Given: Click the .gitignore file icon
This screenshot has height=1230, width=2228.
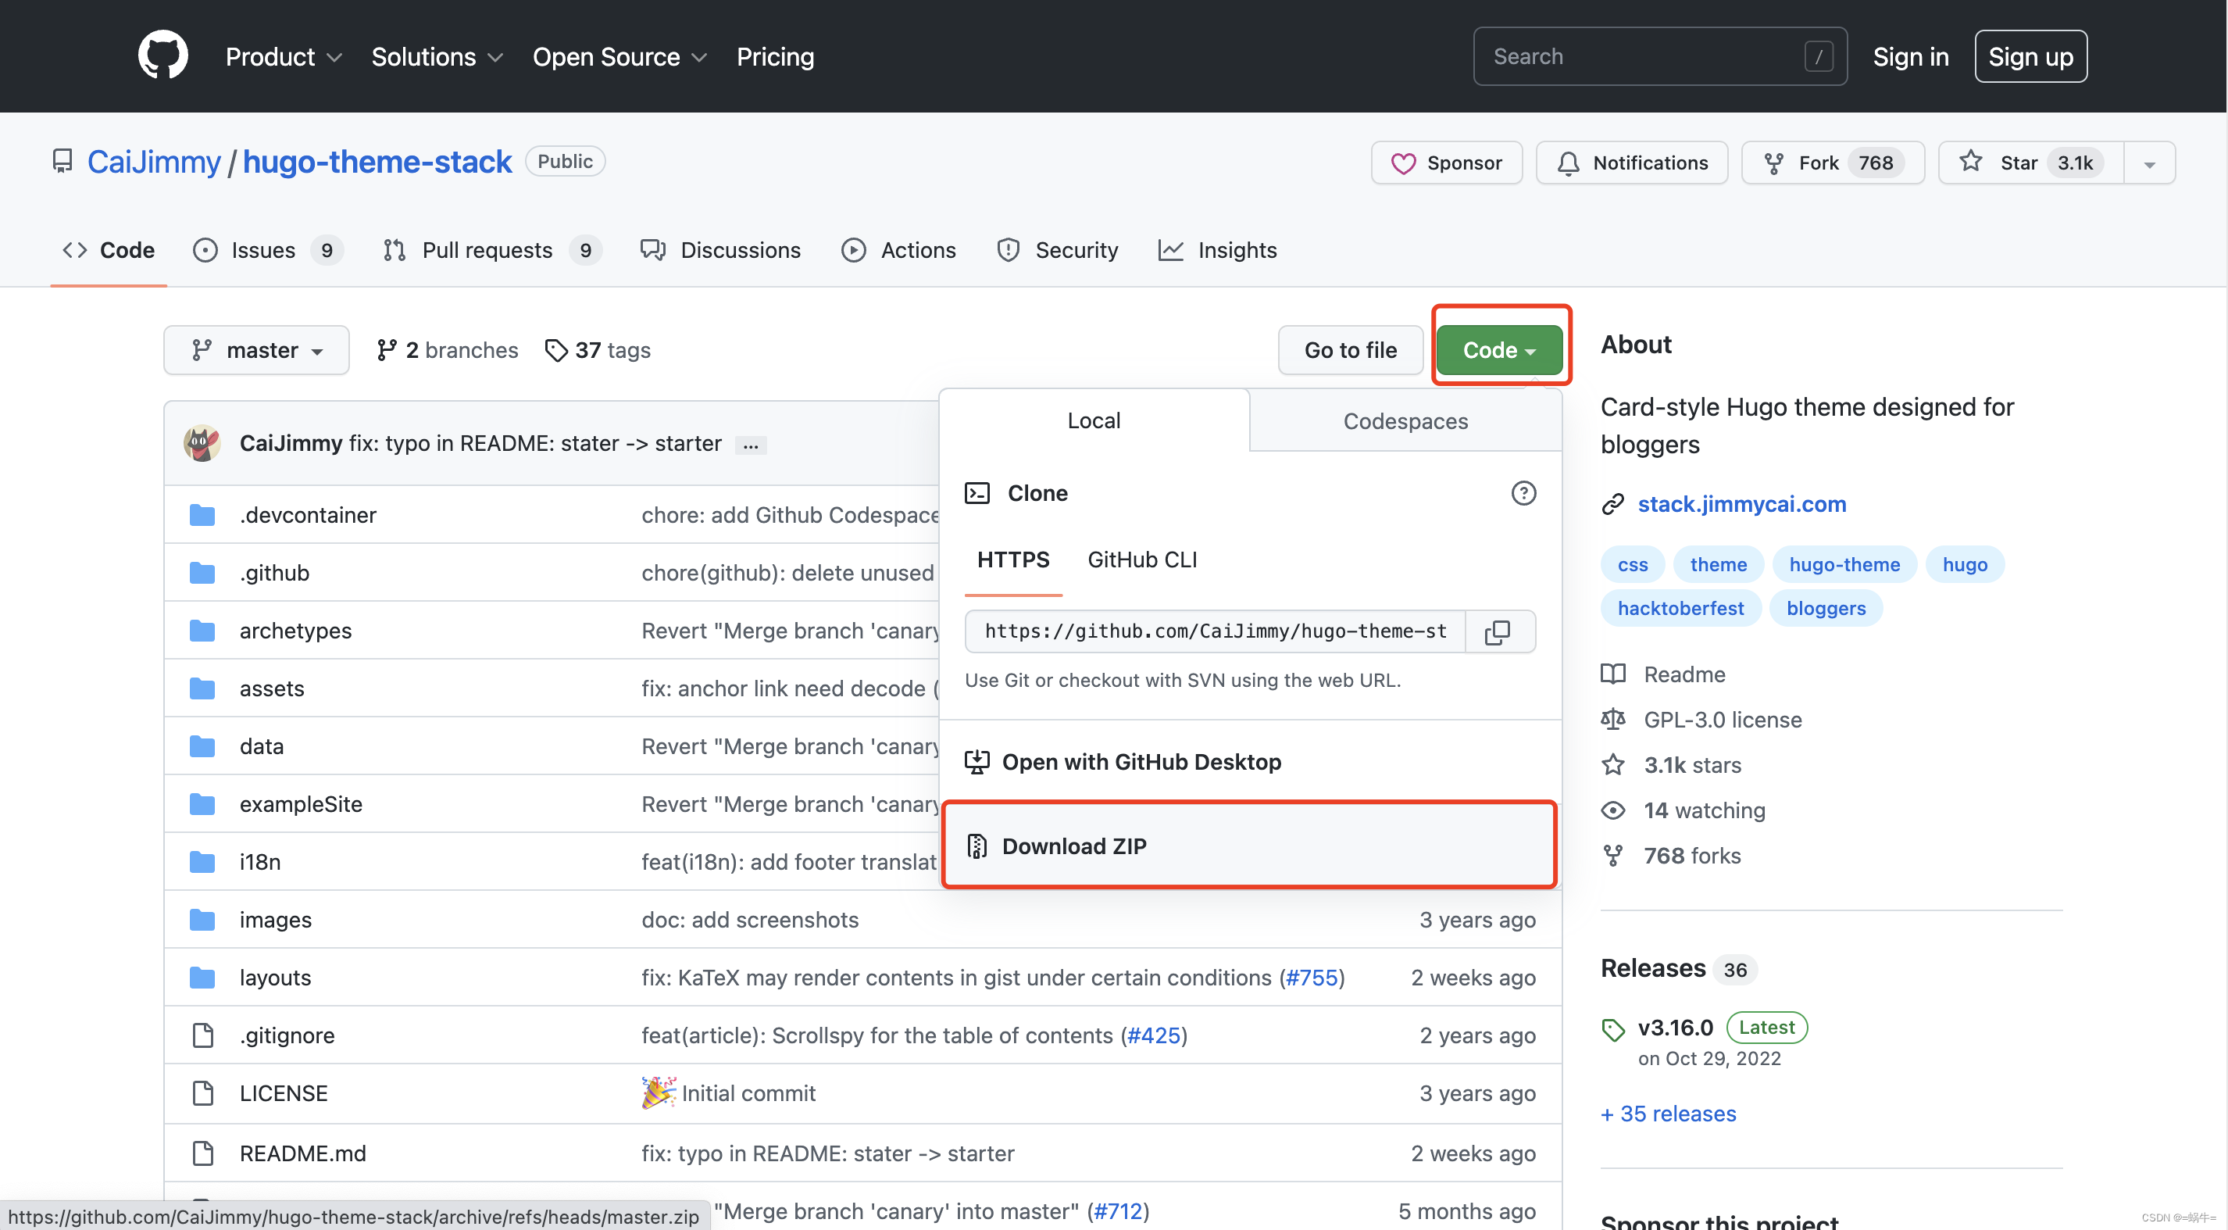Looking at the screenshot, I should coord(202,1036).
